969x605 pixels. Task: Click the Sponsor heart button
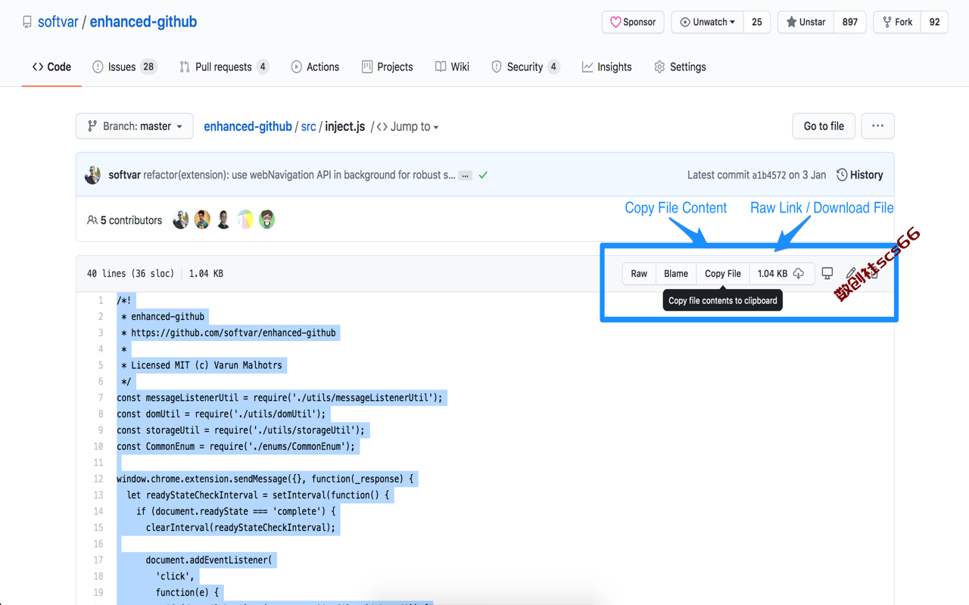[633, 22]
